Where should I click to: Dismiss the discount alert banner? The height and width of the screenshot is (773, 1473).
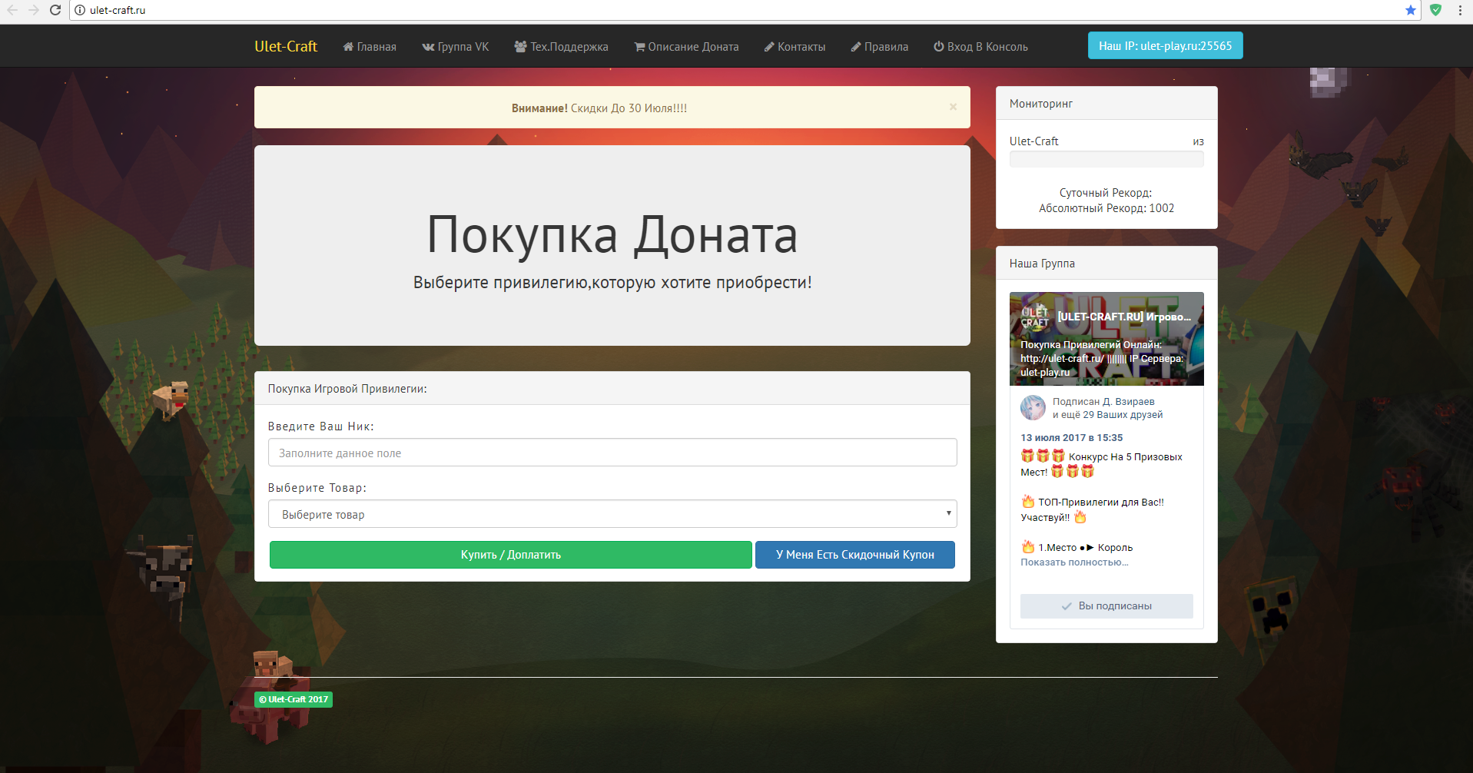(953, 107)
